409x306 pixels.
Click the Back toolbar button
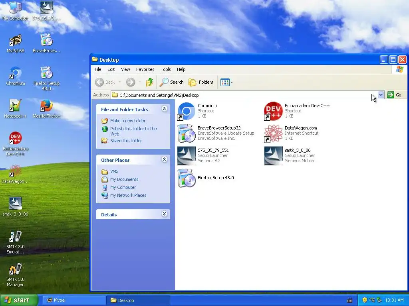coord(105,82)
